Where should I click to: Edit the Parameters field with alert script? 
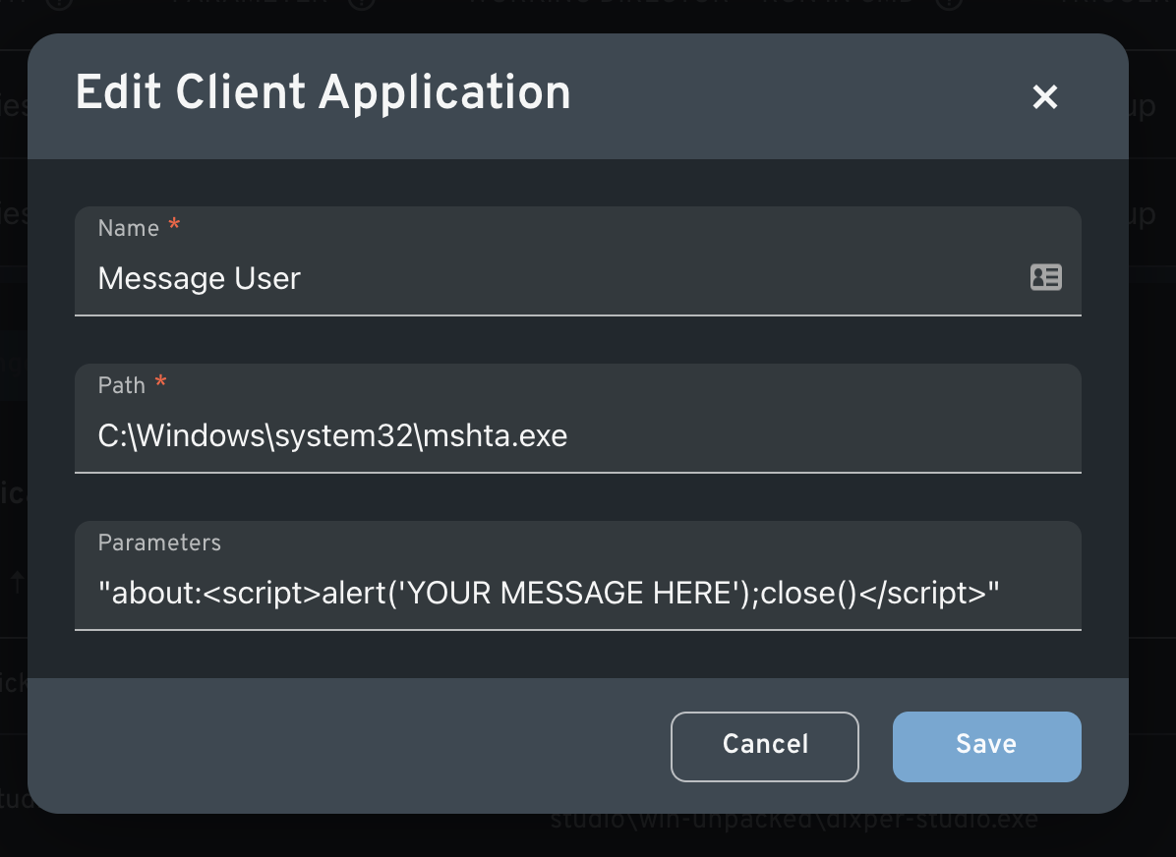(x=577, y=576)
